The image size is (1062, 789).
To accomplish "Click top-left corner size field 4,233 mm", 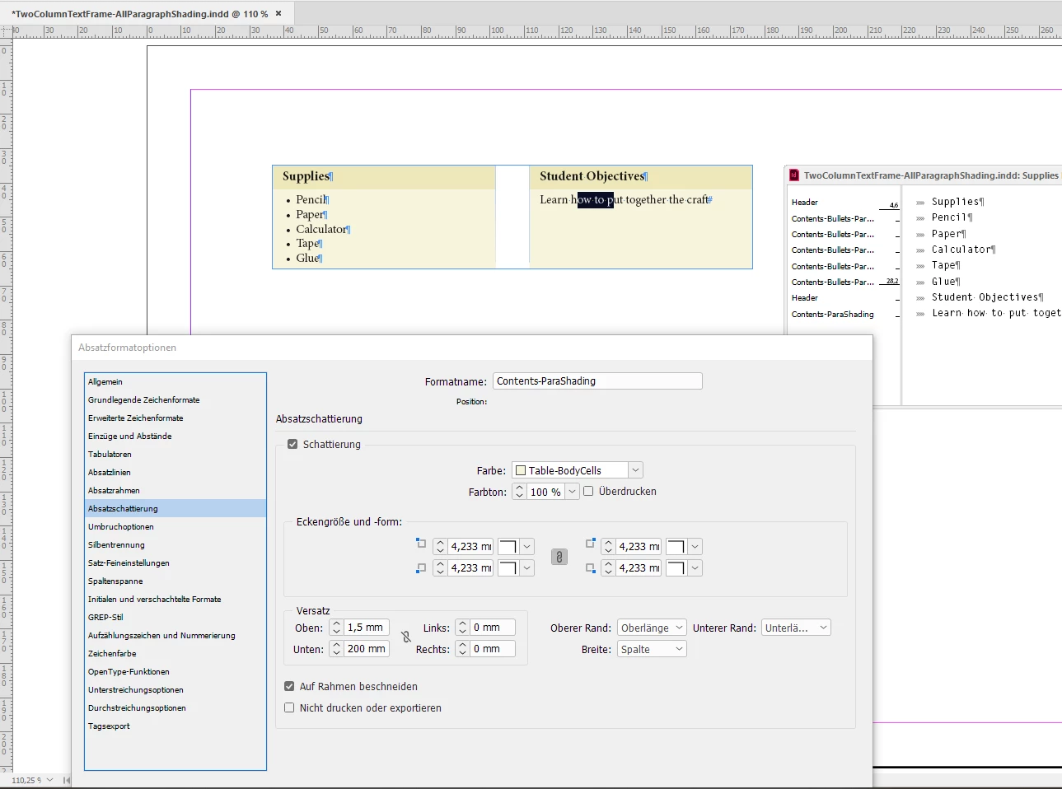I will tap(470, 547).
